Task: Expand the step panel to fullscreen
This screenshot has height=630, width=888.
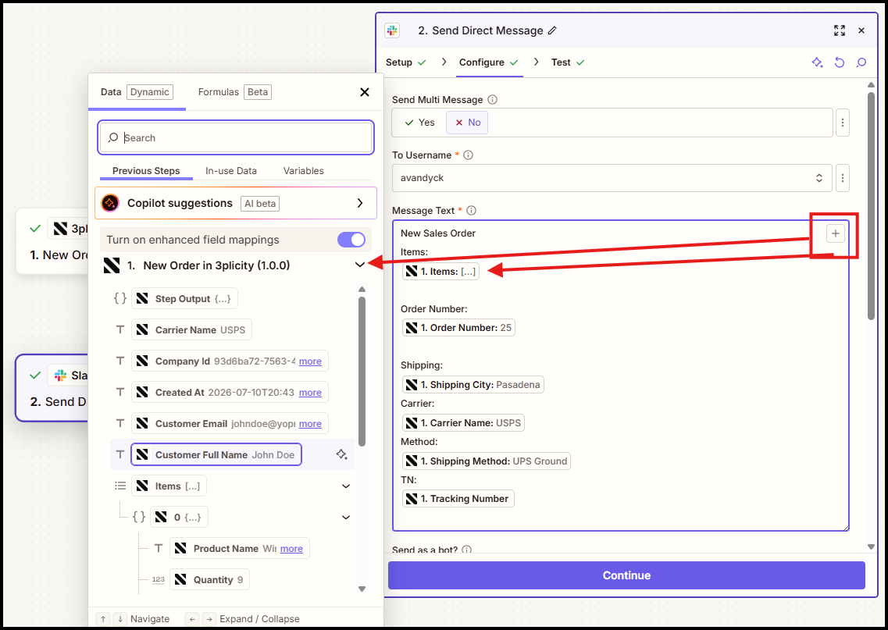Action: tap(840, 30)
